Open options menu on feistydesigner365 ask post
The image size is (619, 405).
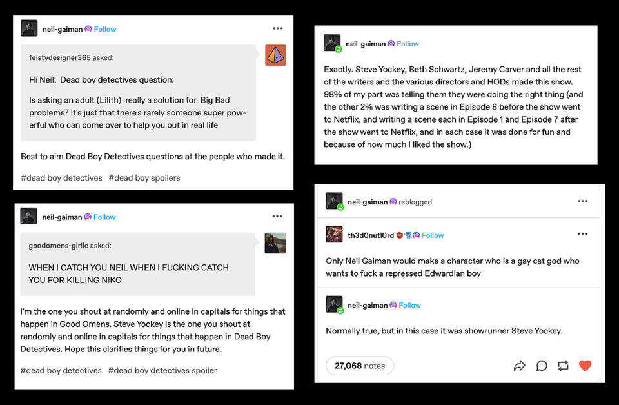tap(278, 28)
